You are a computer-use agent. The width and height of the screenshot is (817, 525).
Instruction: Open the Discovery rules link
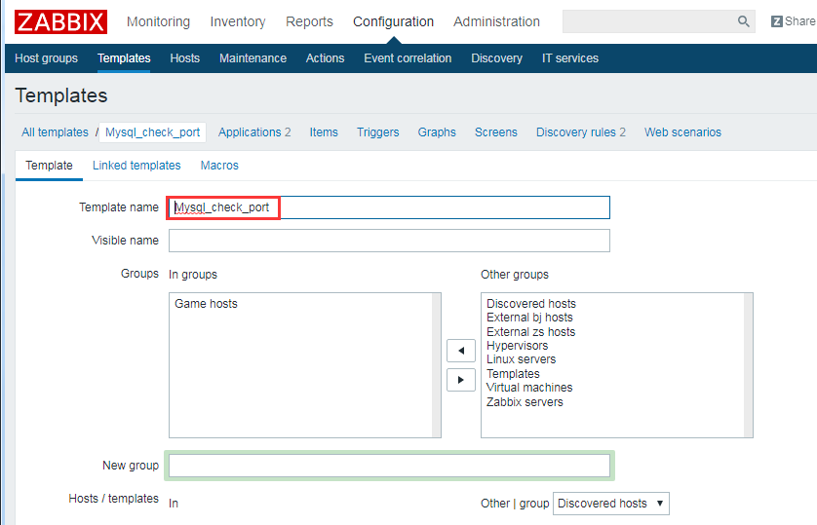click(x=580, y=132)
